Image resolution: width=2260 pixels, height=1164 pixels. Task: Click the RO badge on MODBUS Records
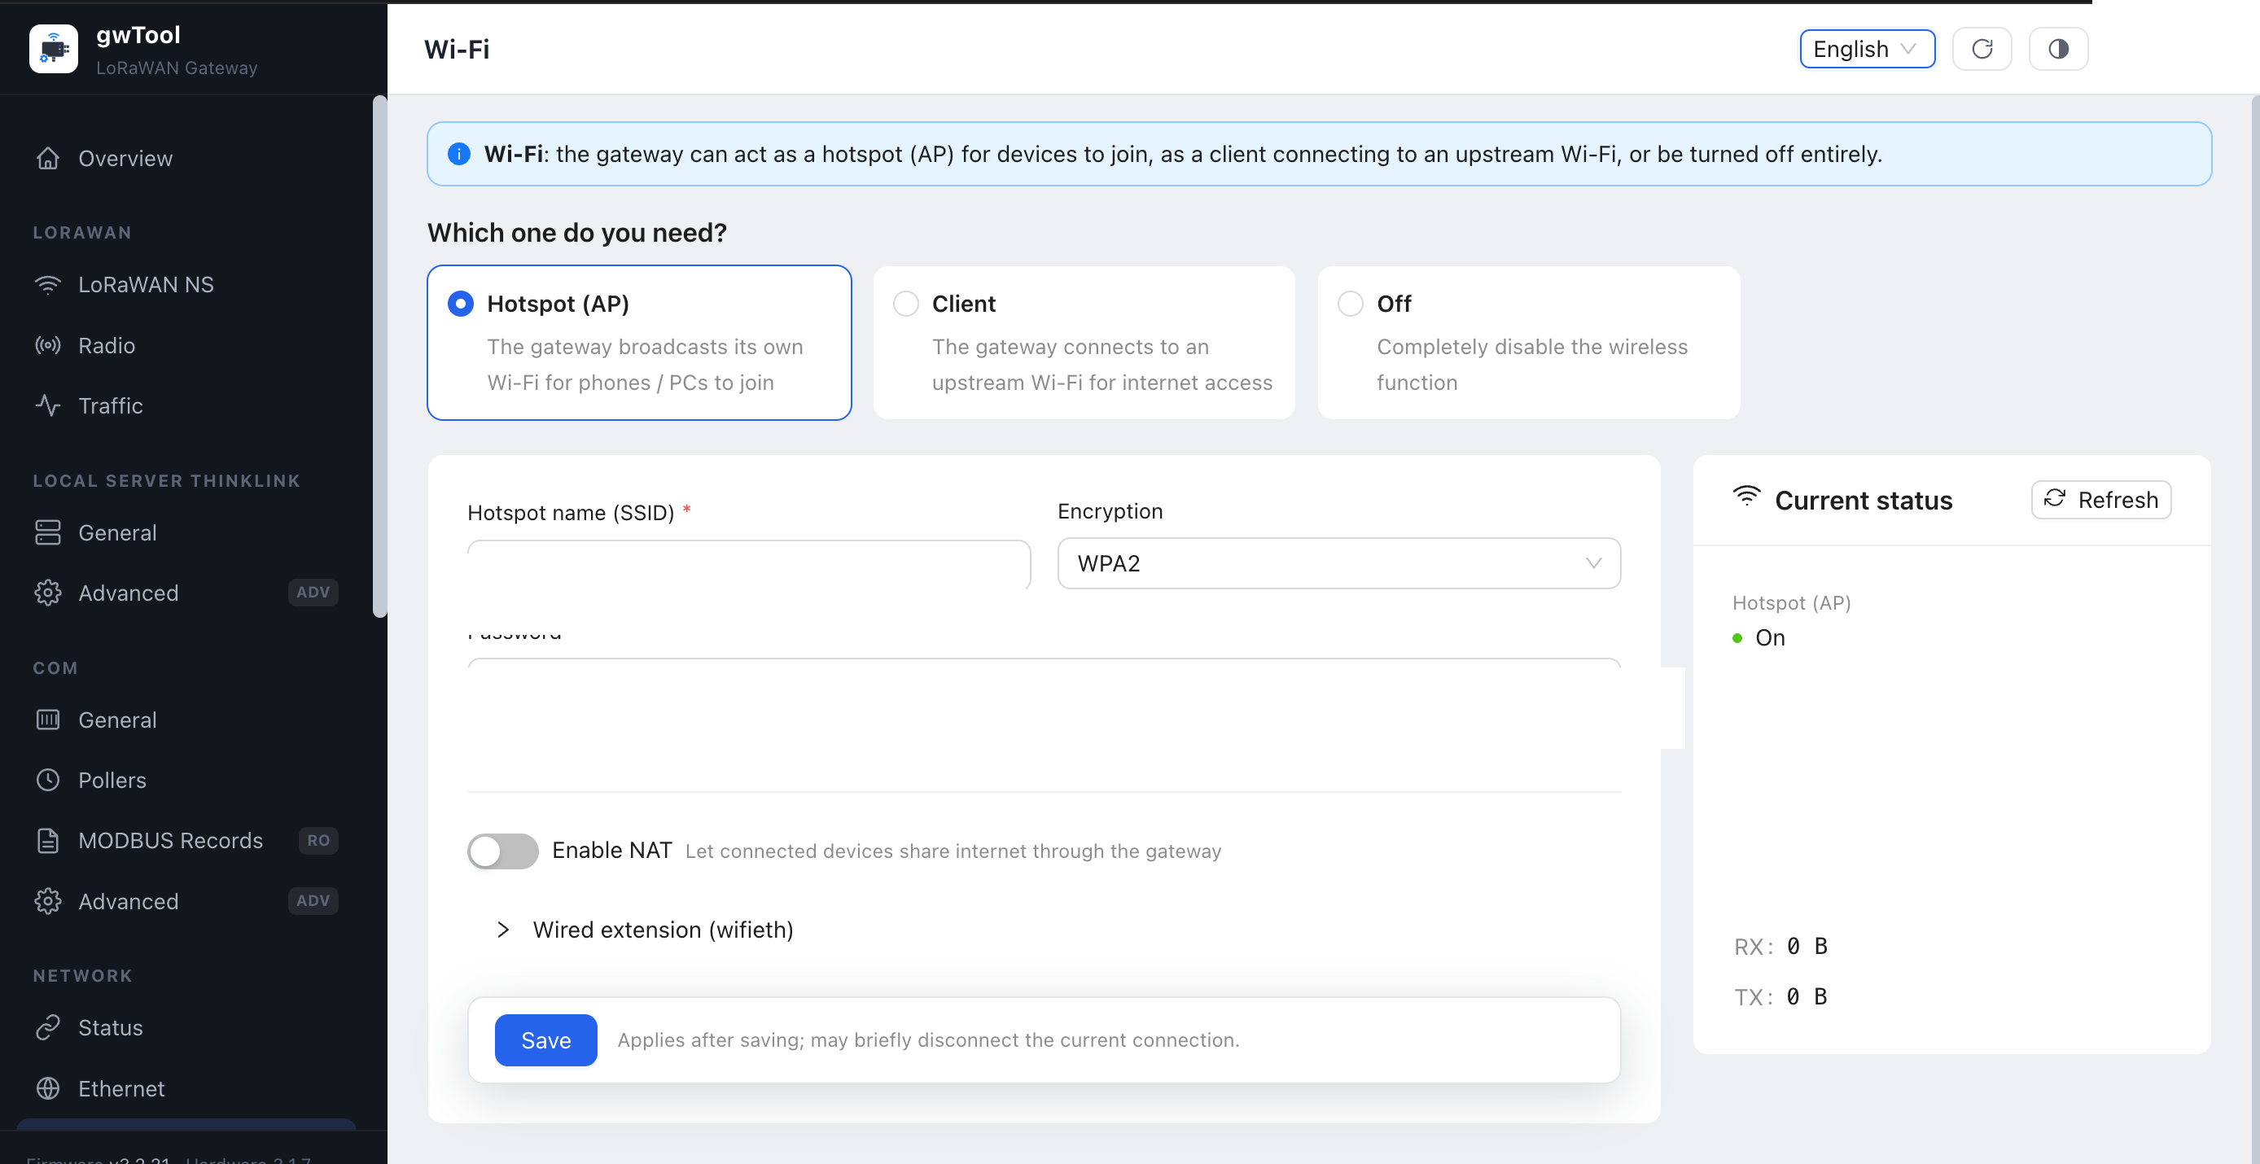point(318,840)
